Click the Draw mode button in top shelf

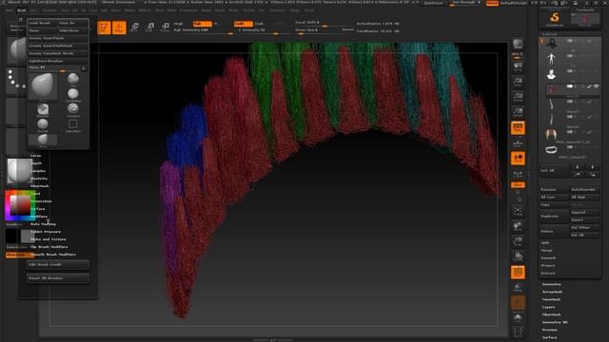(x=119, y=28)
